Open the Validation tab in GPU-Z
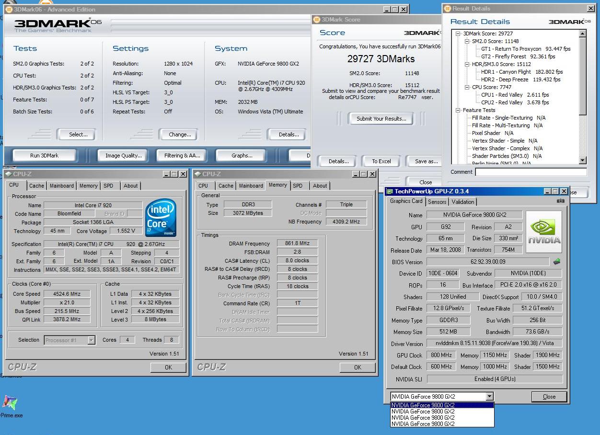 click(x=463, y=202)
